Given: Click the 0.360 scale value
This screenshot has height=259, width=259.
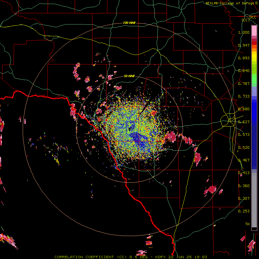Looking at the screenshot, I should tap(244, 186).
